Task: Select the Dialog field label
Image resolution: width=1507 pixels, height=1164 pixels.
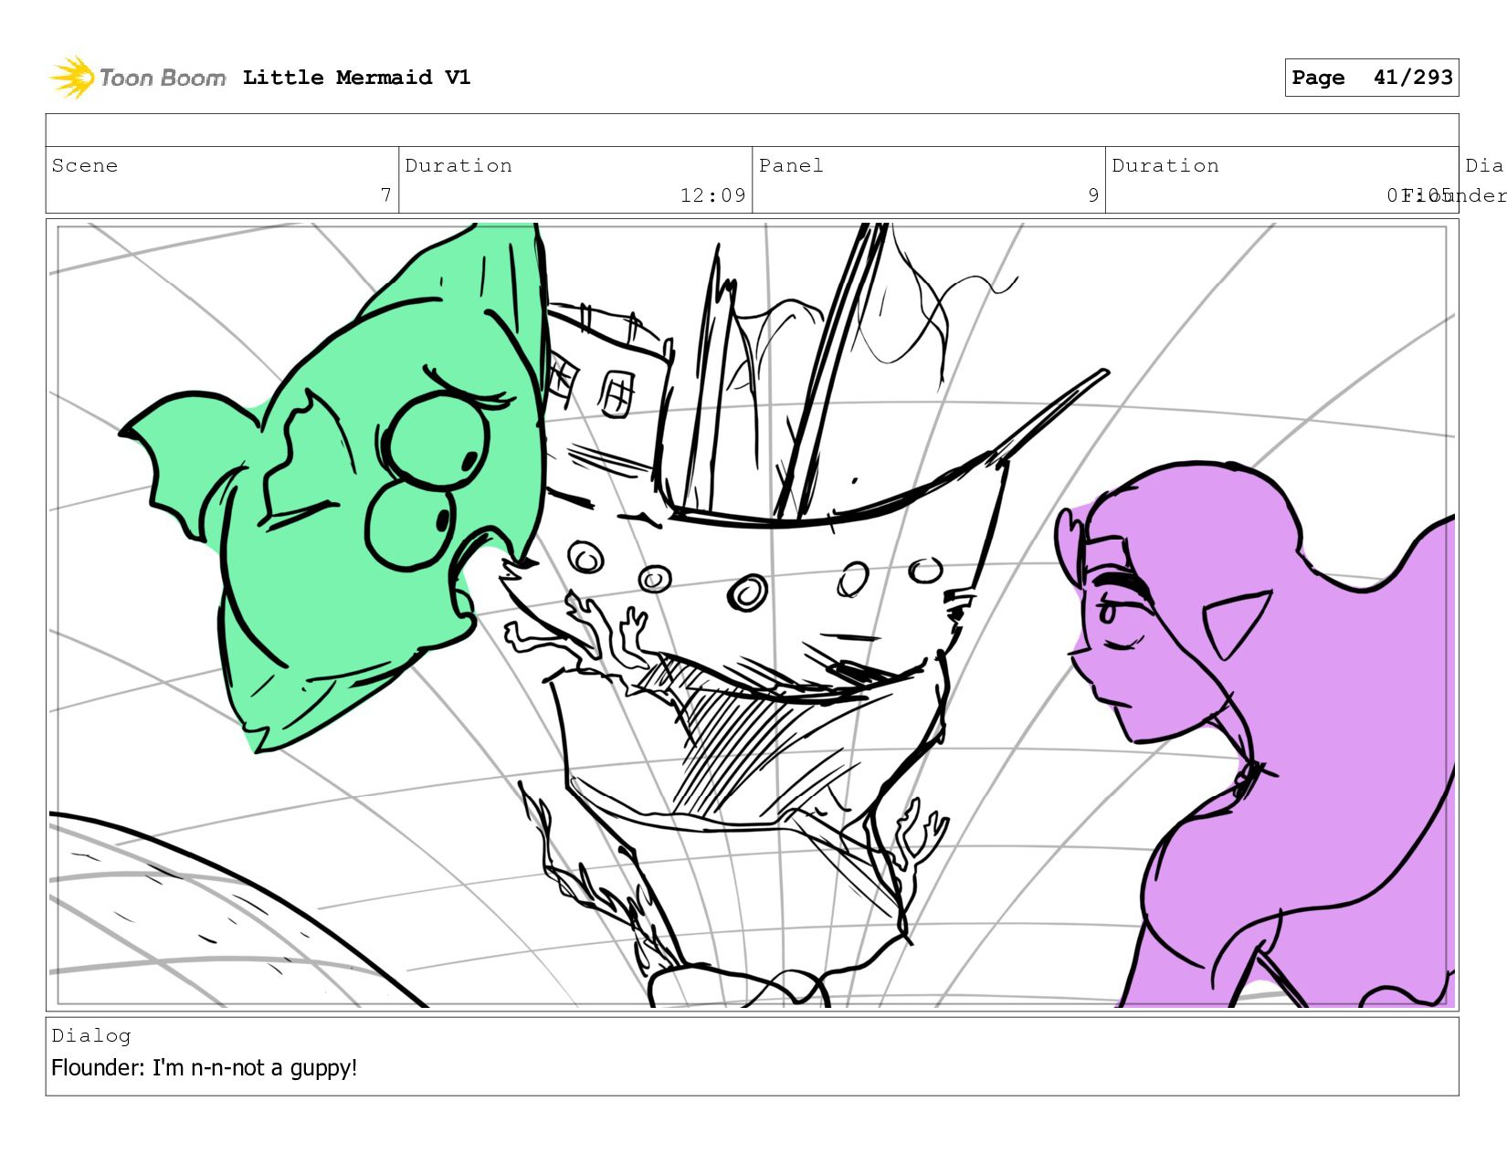Action: pyautogui.click(x=91, y=1035)
